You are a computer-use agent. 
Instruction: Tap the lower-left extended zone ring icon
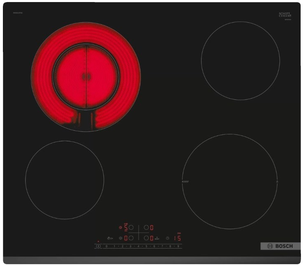(121, 238)
